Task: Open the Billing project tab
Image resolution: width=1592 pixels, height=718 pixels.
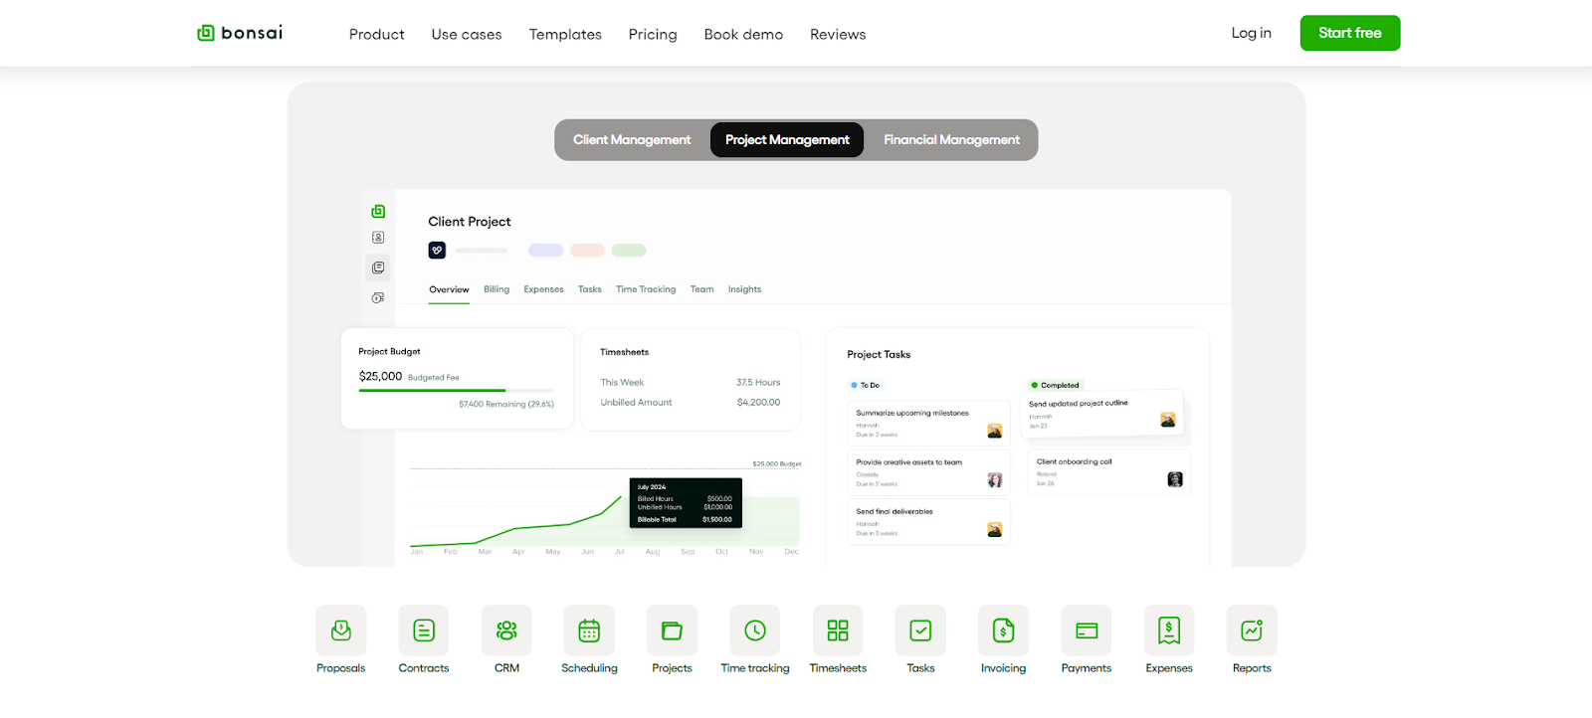Action: [x=497, y=289]
